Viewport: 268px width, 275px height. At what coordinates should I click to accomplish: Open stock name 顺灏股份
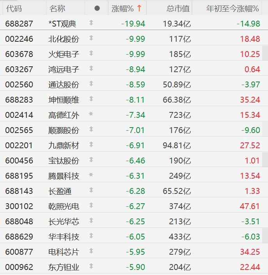coord(64,130)
